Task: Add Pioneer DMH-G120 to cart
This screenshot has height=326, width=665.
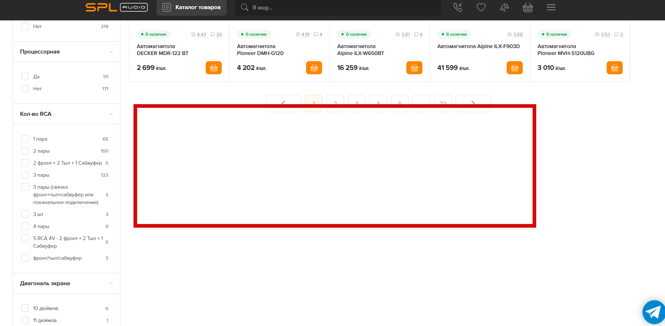Action: (314, 68)
